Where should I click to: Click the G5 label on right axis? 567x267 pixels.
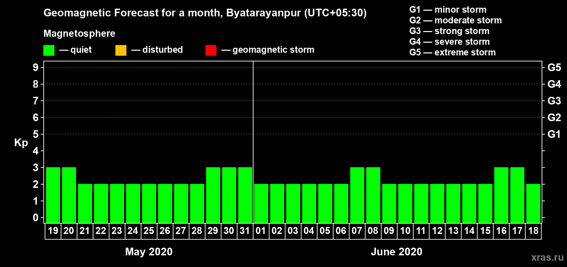click(554, 67)
